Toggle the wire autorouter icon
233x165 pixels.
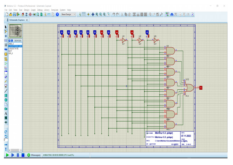click(167, 14)
